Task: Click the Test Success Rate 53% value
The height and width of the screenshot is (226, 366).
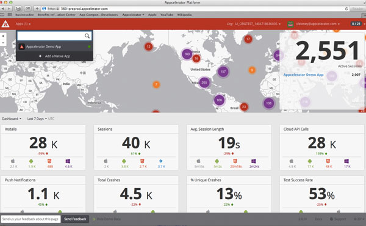Action: point(321,194)
